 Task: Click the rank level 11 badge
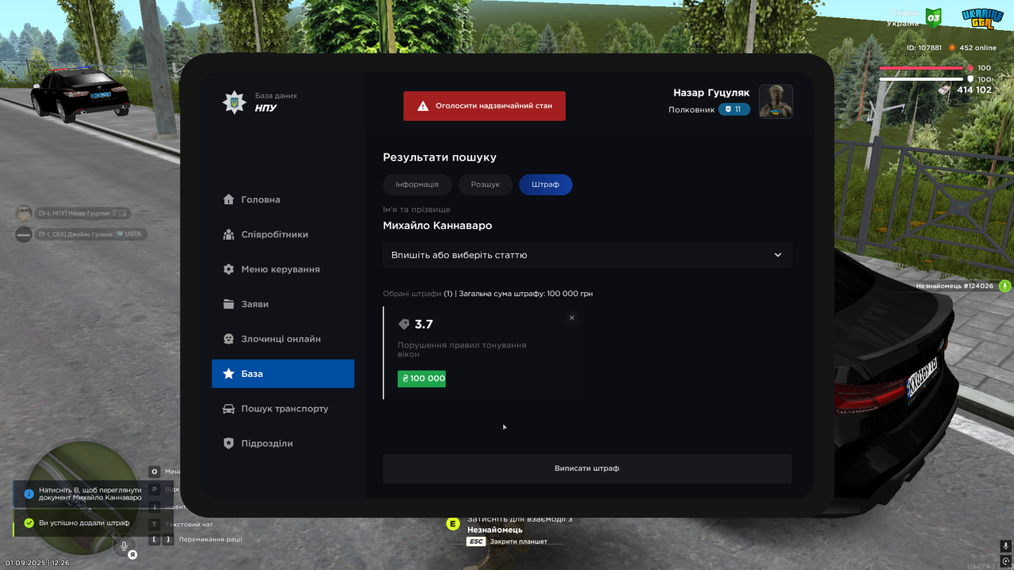734,109
